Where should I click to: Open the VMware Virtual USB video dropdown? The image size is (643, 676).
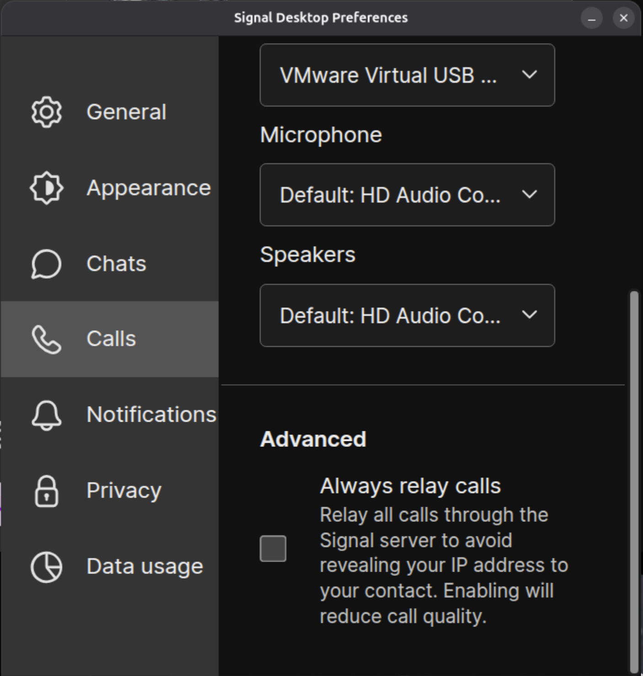click(x=407, y=75)
